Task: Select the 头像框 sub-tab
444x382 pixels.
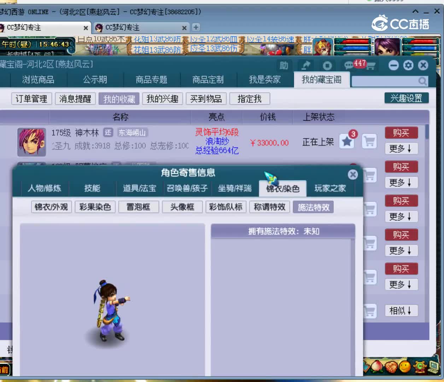Action: pos(182,207)
